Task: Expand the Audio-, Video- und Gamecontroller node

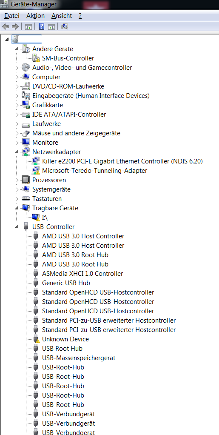Action: (17, 68)
